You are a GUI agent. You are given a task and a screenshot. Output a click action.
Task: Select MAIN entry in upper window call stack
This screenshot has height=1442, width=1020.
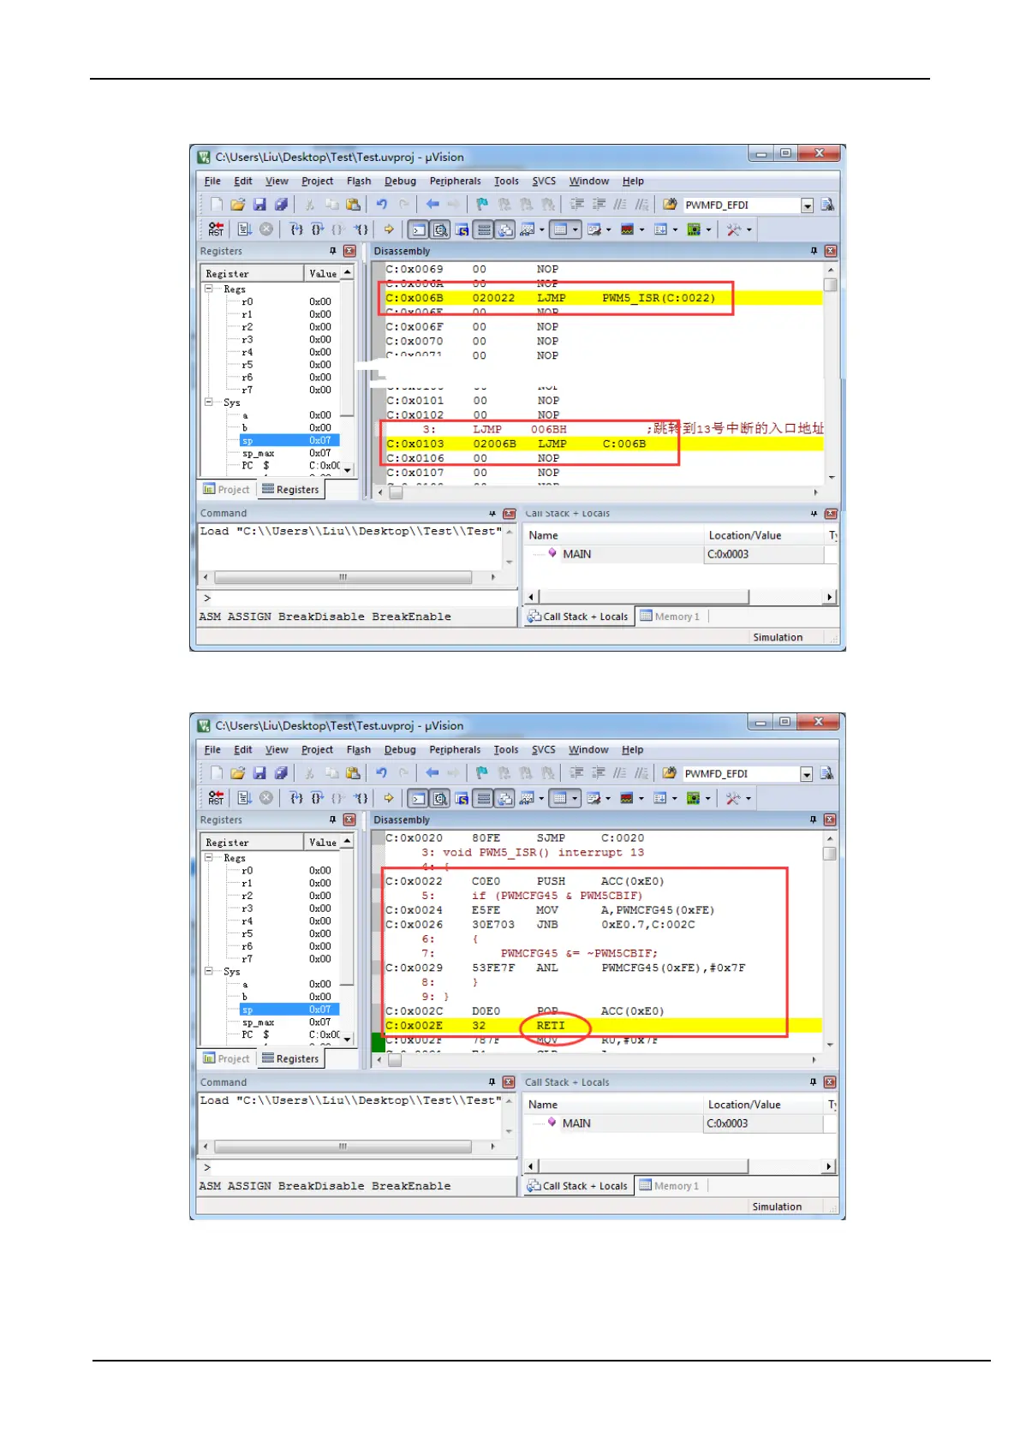click(576, 554)
